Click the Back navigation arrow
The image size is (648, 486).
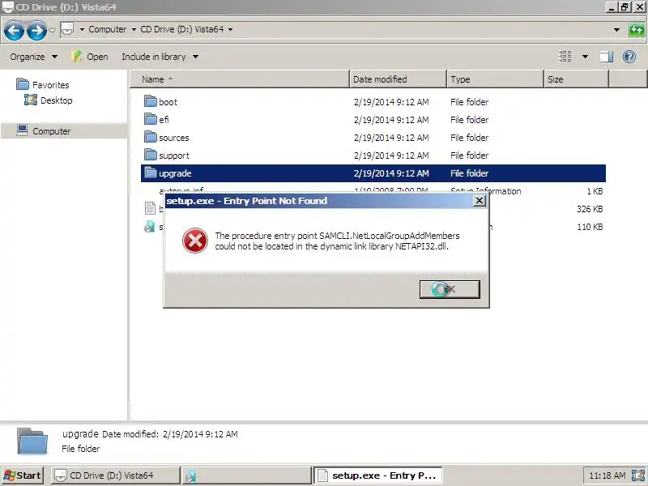[x=14, y=30]
